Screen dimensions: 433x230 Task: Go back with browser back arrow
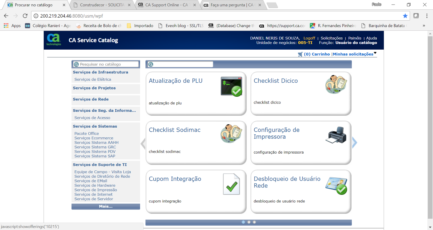[x=6, y=16]
